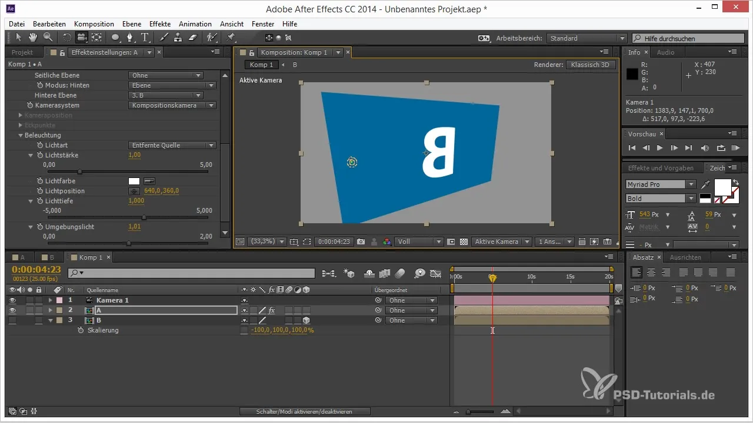Click the Draft 3D icon in timeline
Screen dimensions: 753x423
pyautogui.click(x=349, y=273)
